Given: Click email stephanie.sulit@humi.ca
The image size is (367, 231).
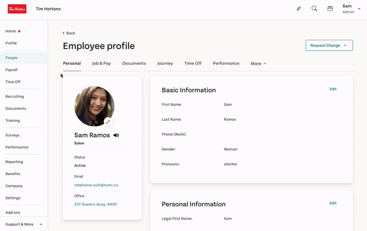Looking at the screenshot, I should pyautogui.click(x=96, y=185).
